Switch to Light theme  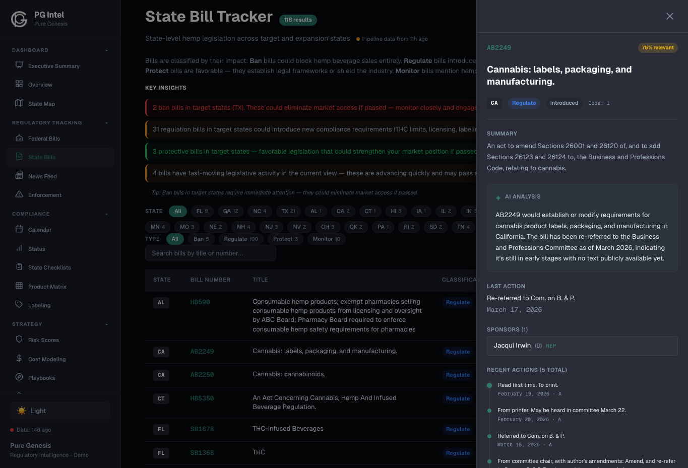coord(60,411)
